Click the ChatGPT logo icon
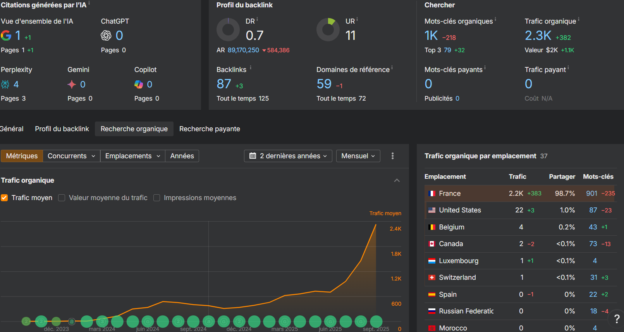Viewport: 624px width, 332px height. click(106, 36)
